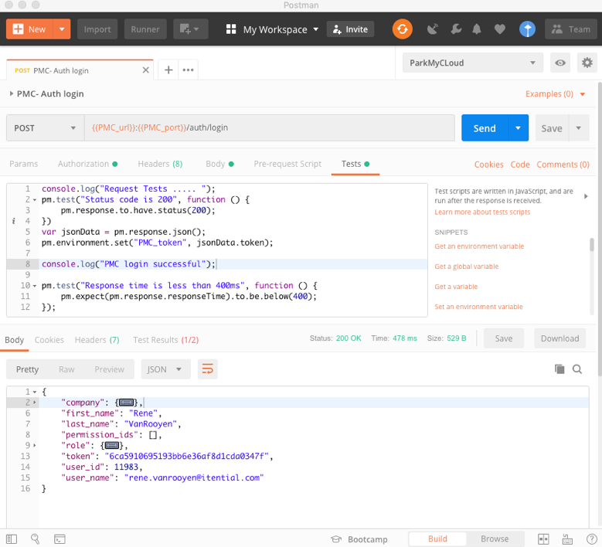Toggle the sidebar icon in status bar
Image resolution: width=602 pixels, height=547 pixels.
pyautogui.click(x=12, y=539)
